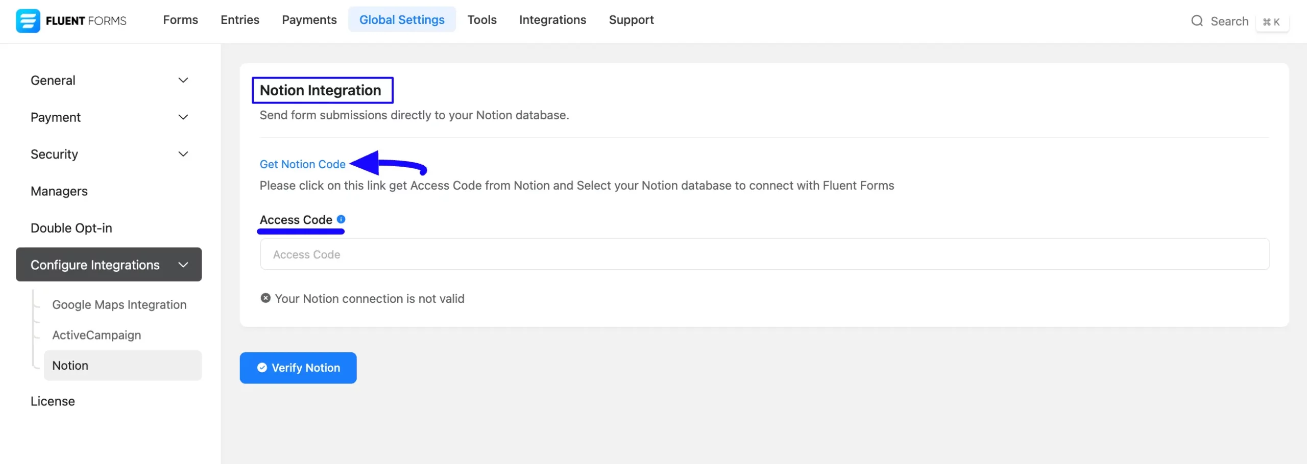This screenshot has height=464, width=1307.
Task: Open the Forms menu
Action: (x=180, y=20)
